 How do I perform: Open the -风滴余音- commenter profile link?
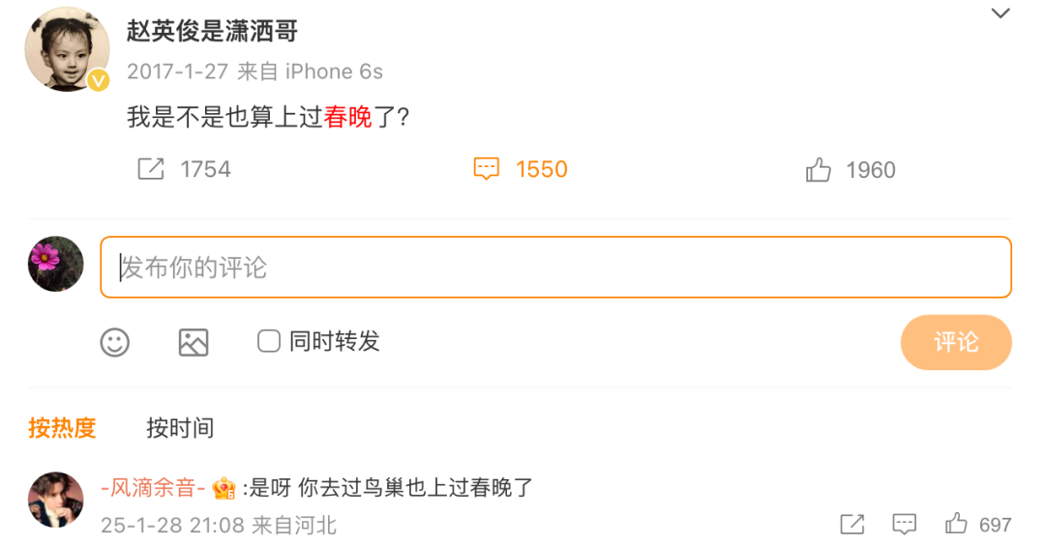click(x=153, y=488)
